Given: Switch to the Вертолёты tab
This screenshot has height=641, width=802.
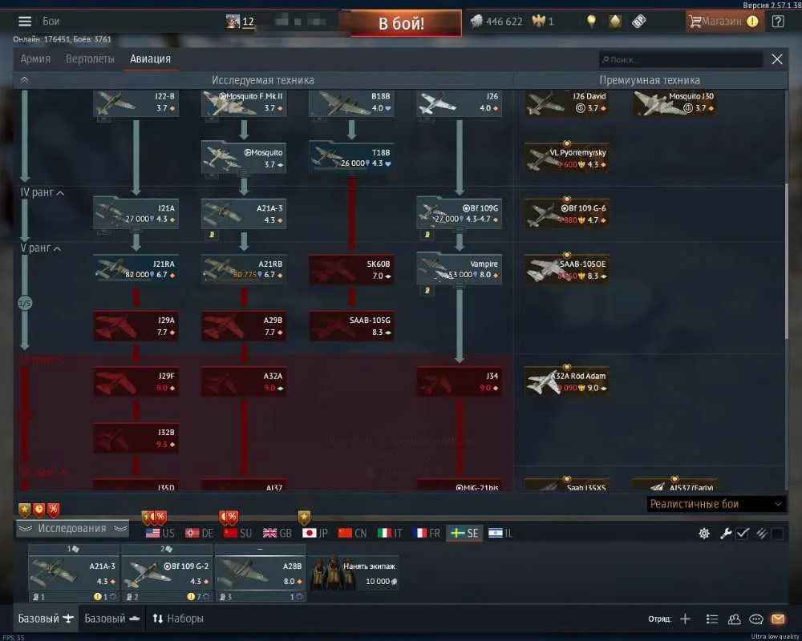Looking at the screenshot, I should 90,58.
